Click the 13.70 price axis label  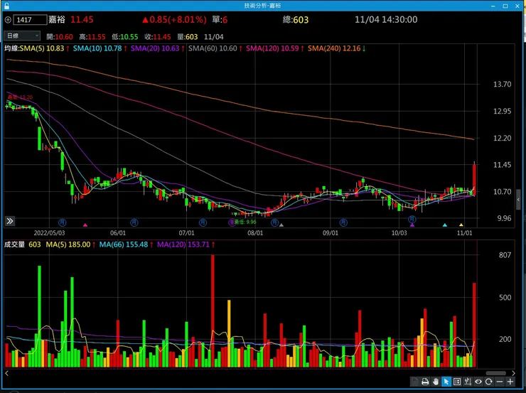pos(502,84)
